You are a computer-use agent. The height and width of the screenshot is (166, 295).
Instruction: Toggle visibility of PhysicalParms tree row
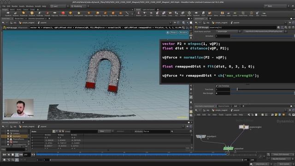[8, 139]
